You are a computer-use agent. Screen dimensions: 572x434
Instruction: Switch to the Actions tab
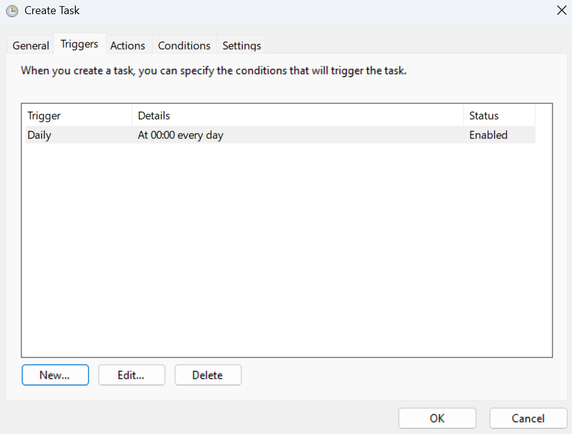tap(128, 45)
